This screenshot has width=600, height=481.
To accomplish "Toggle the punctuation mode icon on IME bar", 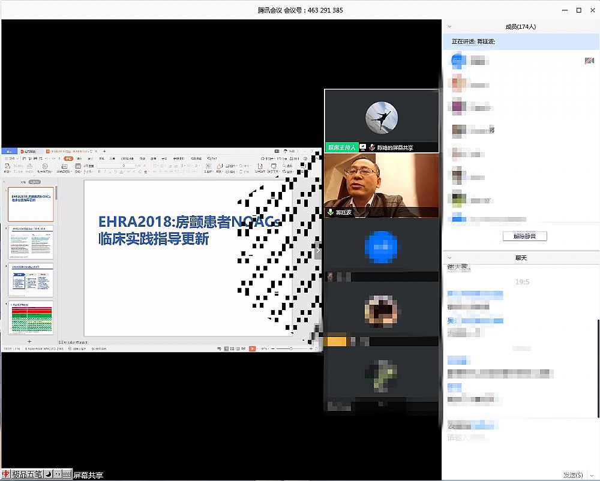I will (58, 474).
